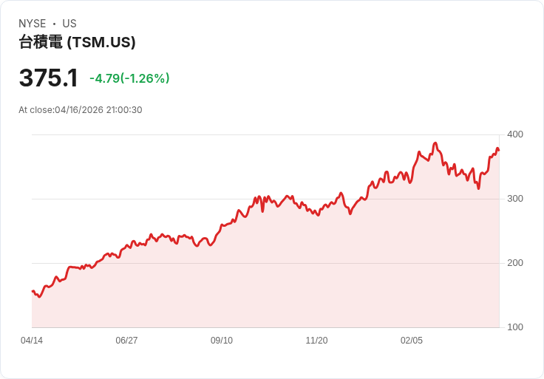Click the highest peak of the price line
This screenshot has height=379, width=544.
point(435,143)
